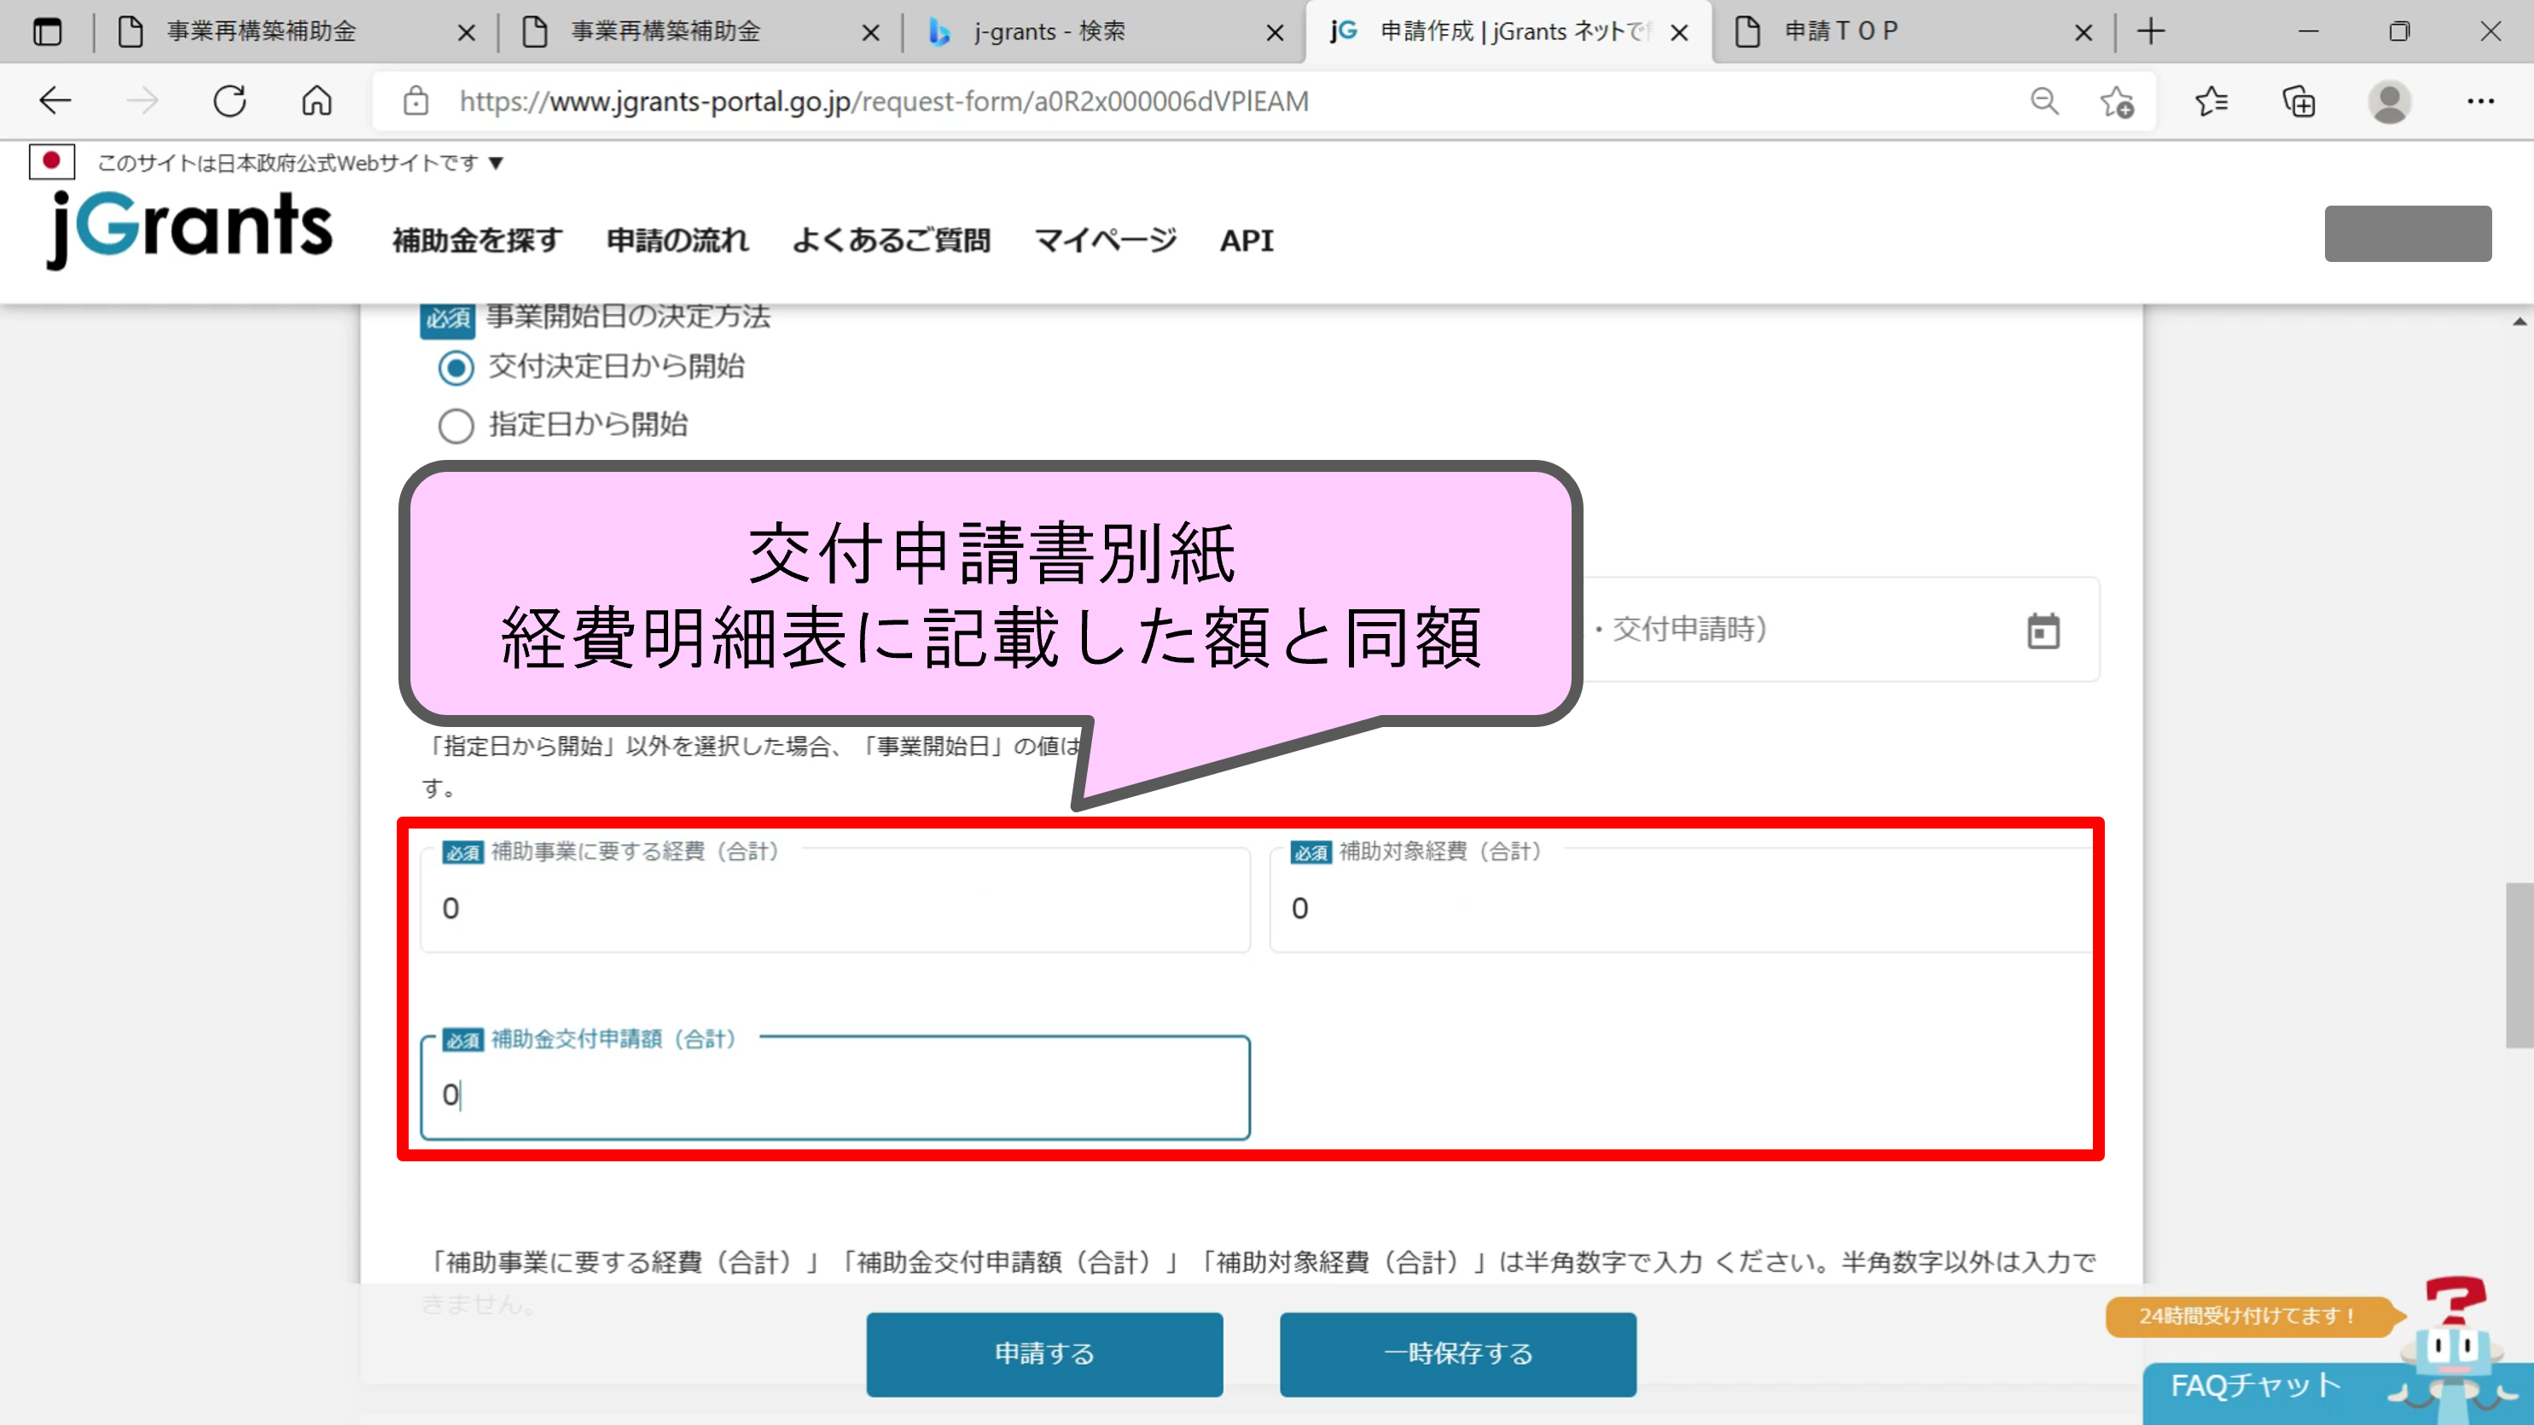
Task: Close the 申請作成 jGrants tab
Action: (x=1679, y=32)
